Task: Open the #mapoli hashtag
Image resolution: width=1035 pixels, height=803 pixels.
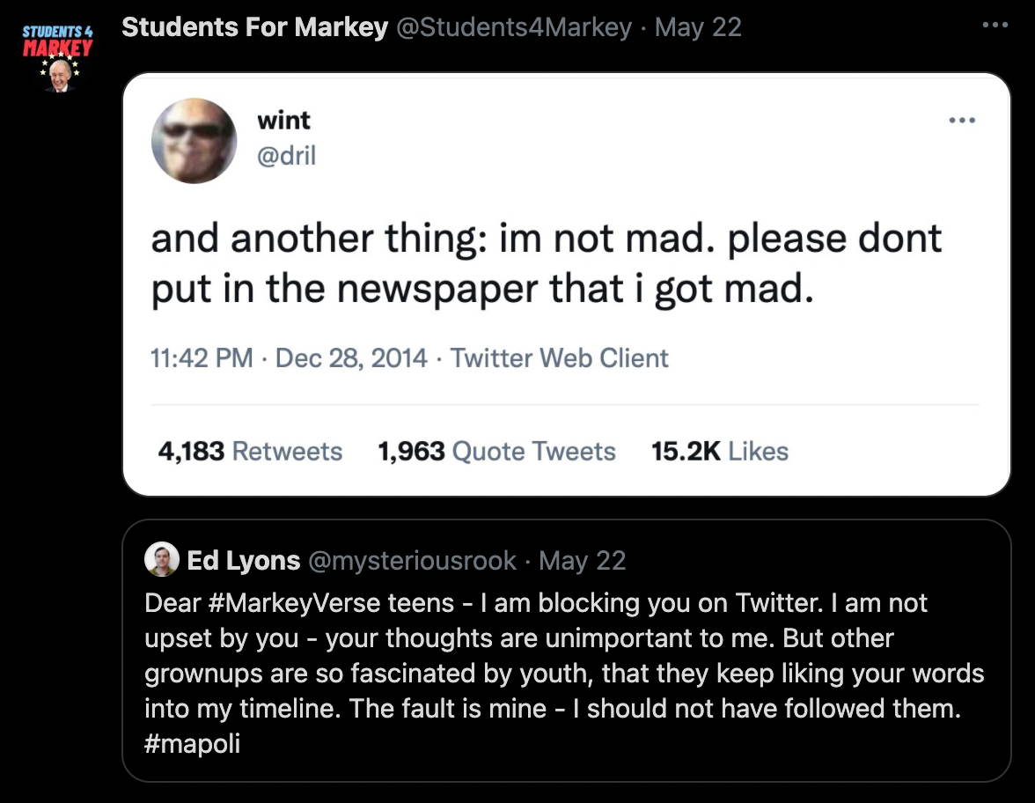Action: click(193, 744)
